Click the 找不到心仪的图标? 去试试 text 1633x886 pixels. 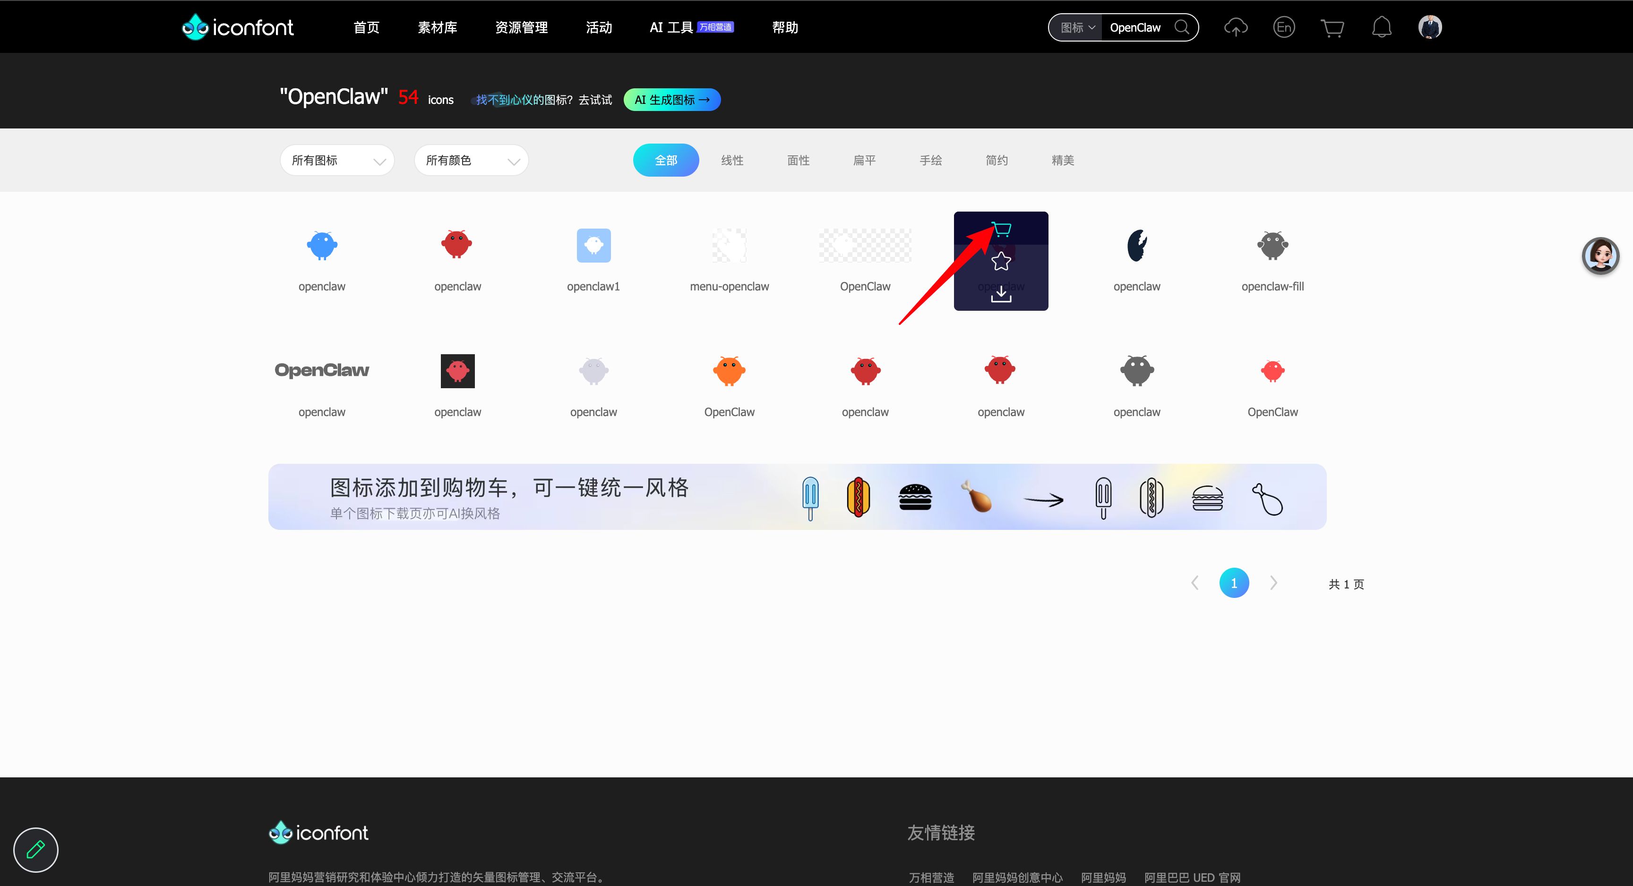(x=543, y=100)
